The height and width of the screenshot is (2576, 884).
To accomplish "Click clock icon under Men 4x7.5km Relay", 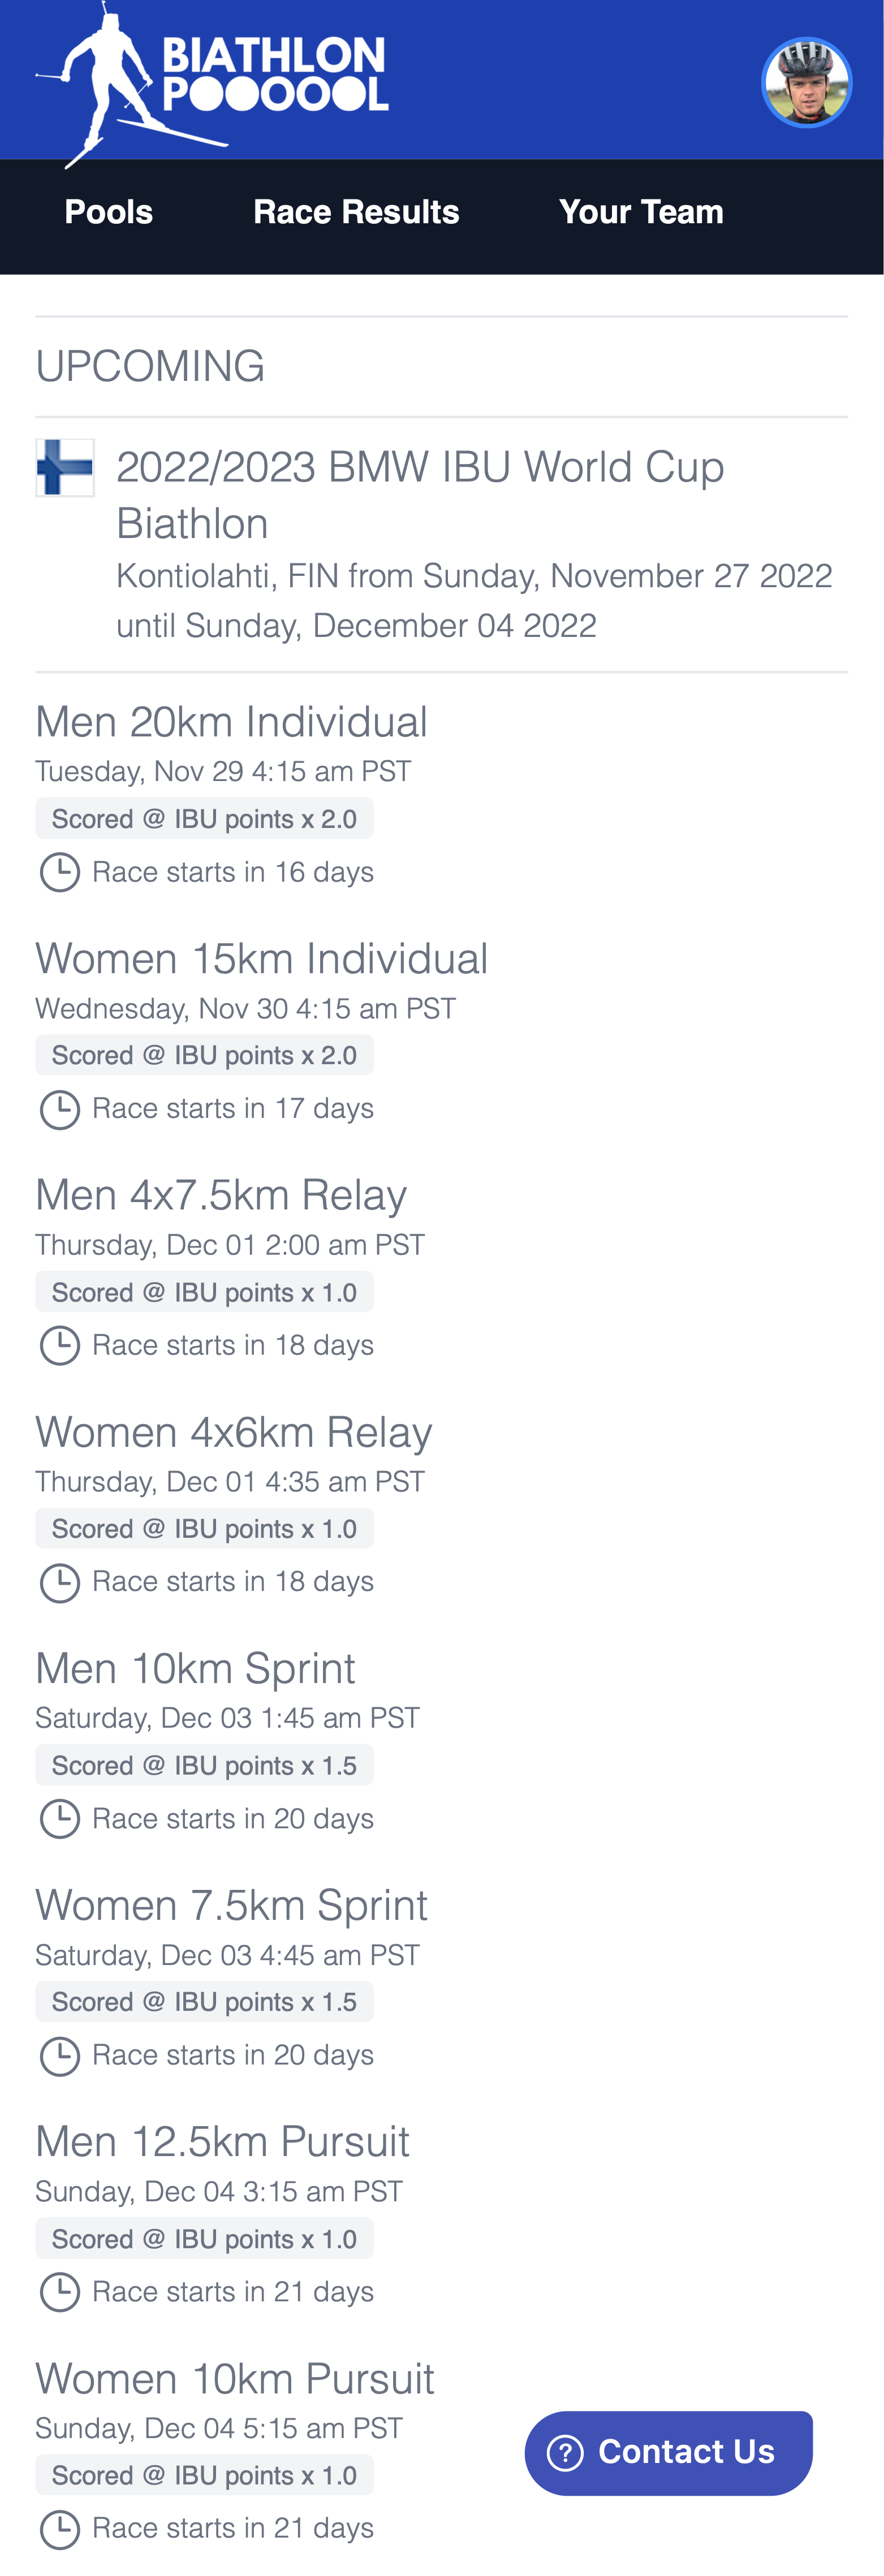I will pyautogui.click(x=60, y=1346).
